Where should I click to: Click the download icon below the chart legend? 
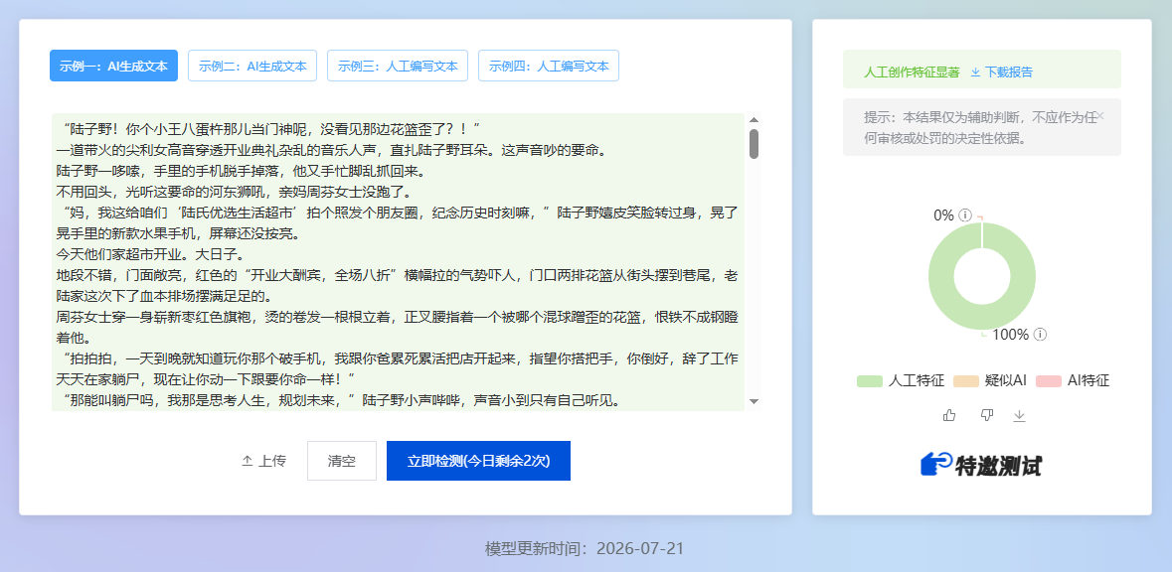tap(1019, 416)
